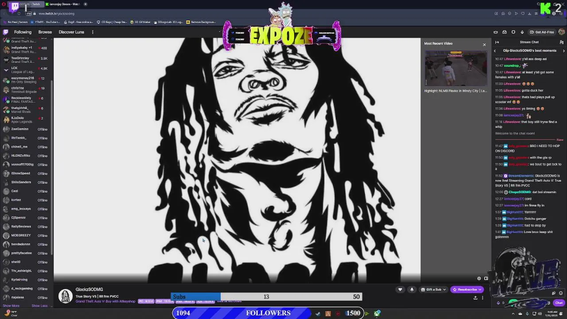Viewport: 567px width, 319px height.
Task: Close the Most Recent Video panel
Action: click(x=484, y=45)
